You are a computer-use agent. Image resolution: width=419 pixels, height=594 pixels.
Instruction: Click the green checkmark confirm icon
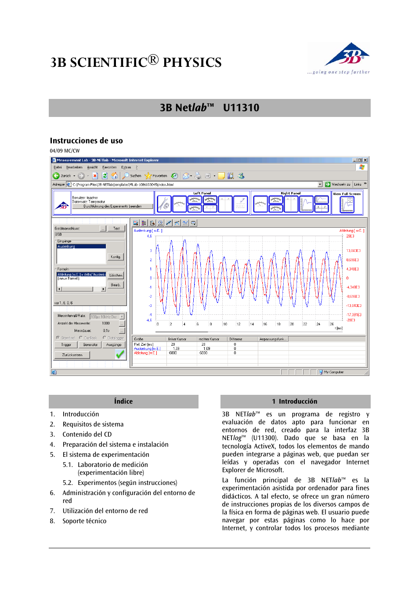click(120, 354)
